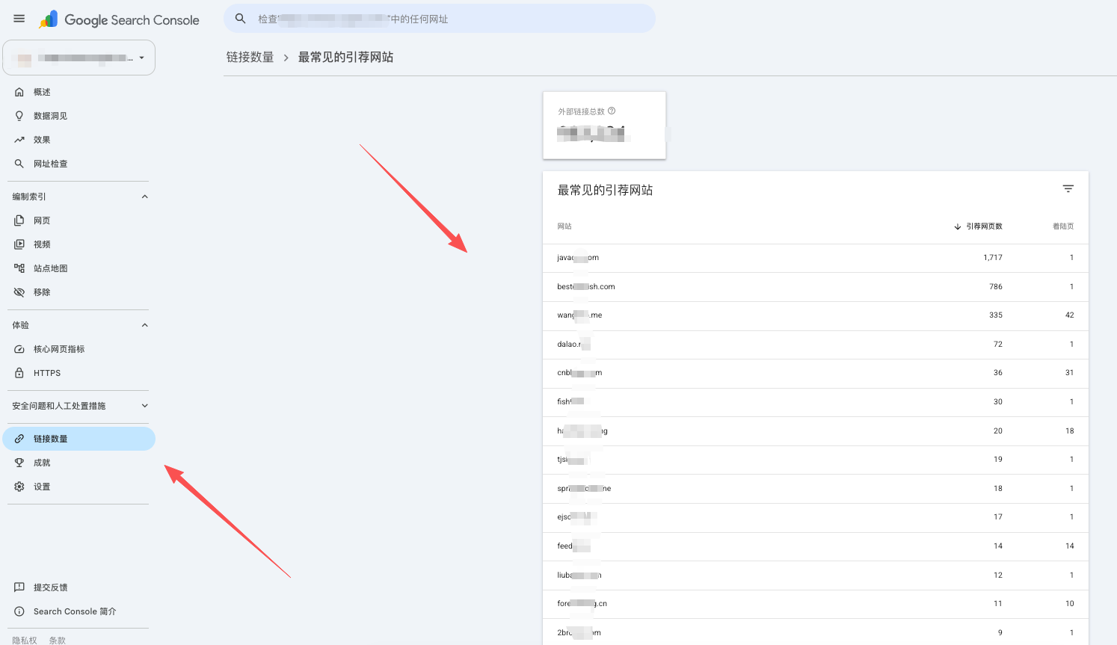Click Search Console 简介 info icon
The width and height of the screenshot is (1117, 645).
pos(19,611)
